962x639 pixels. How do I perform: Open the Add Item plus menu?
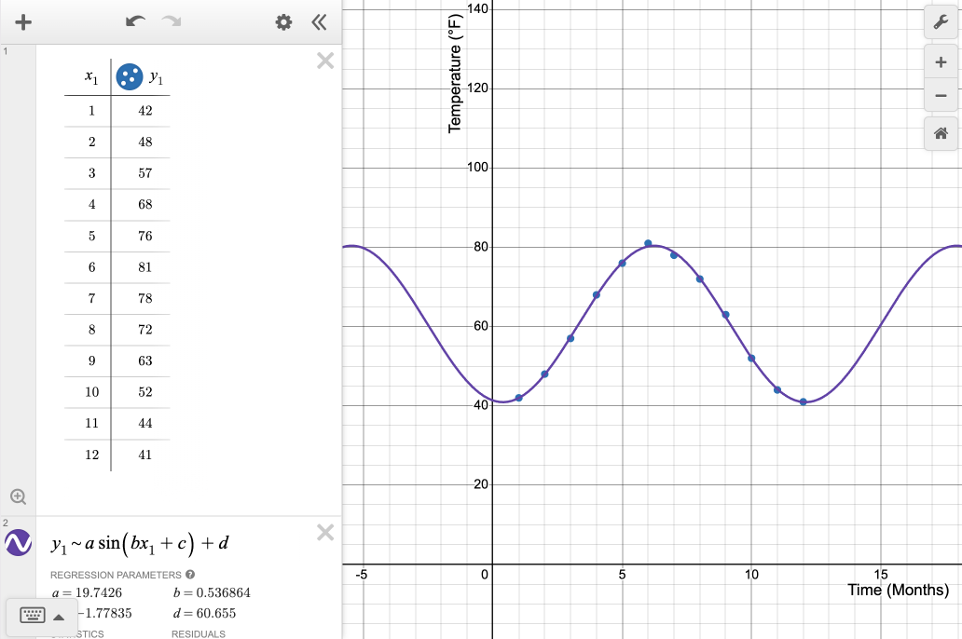(23, 22)
